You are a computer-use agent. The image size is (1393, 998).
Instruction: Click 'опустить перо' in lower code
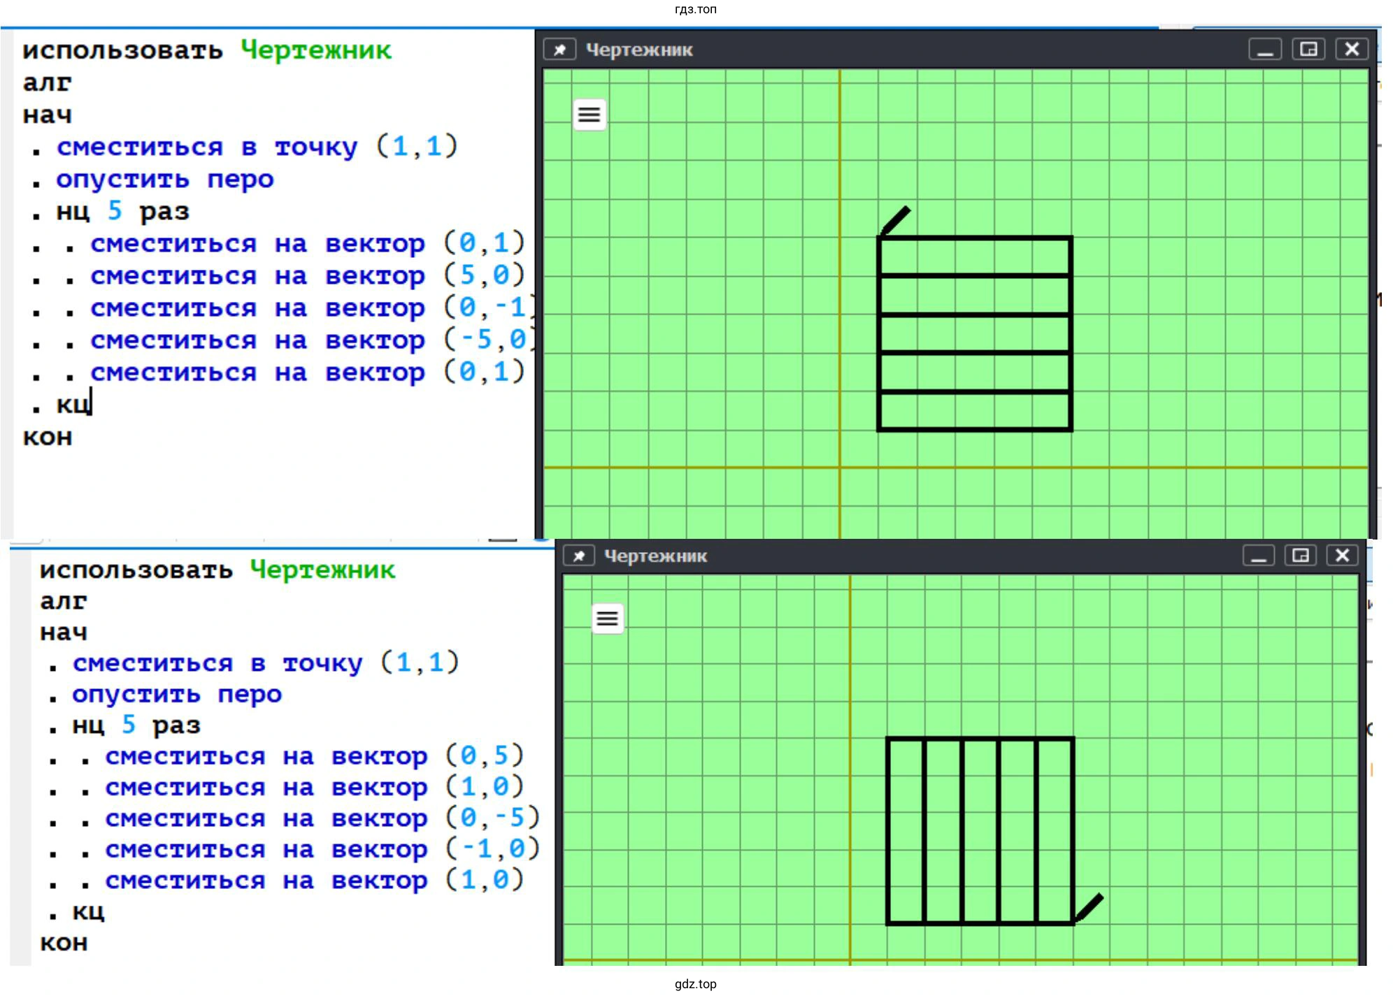point(177,695)
